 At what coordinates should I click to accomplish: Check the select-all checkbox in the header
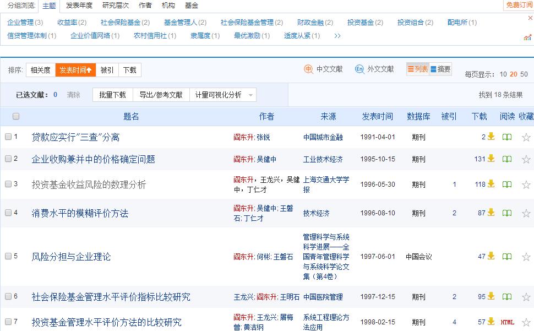[x=16, y=116]
